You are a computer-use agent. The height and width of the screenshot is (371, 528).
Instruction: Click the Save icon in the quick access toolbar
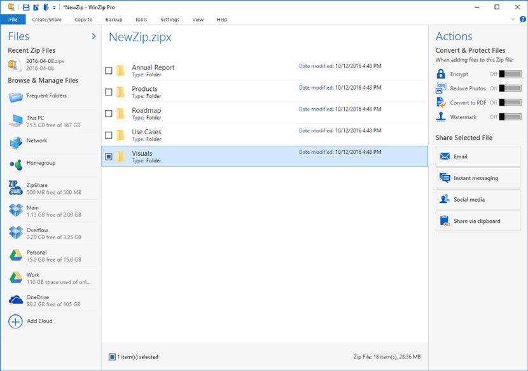coord(25,6)
